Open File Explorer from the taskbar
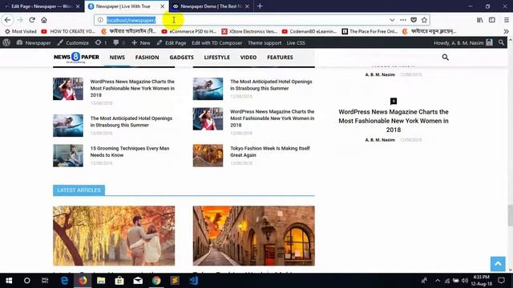Image resolution: width=513 pixels, height=288 pixels. (x=101, y=281)
